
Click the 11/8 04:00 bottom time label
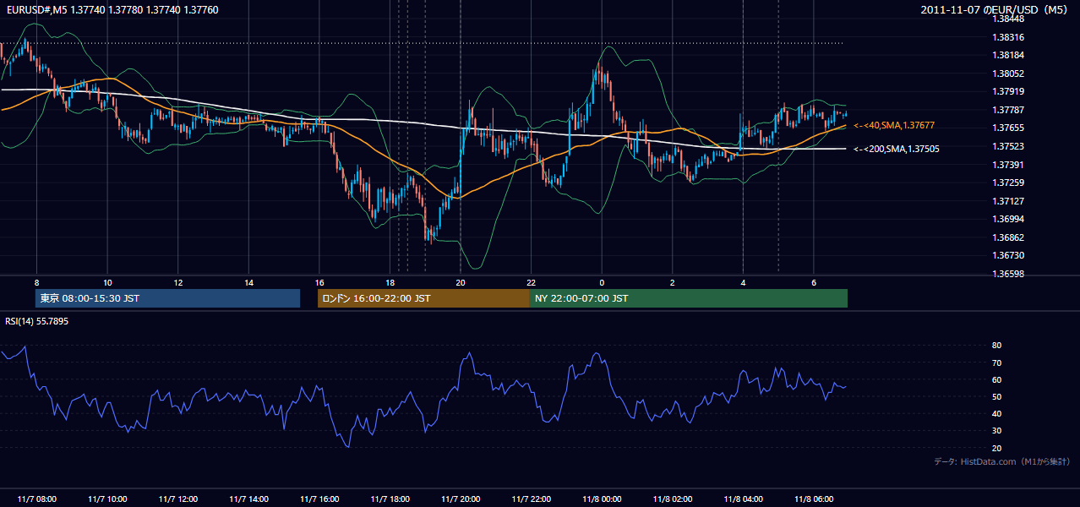coord(743,499)
